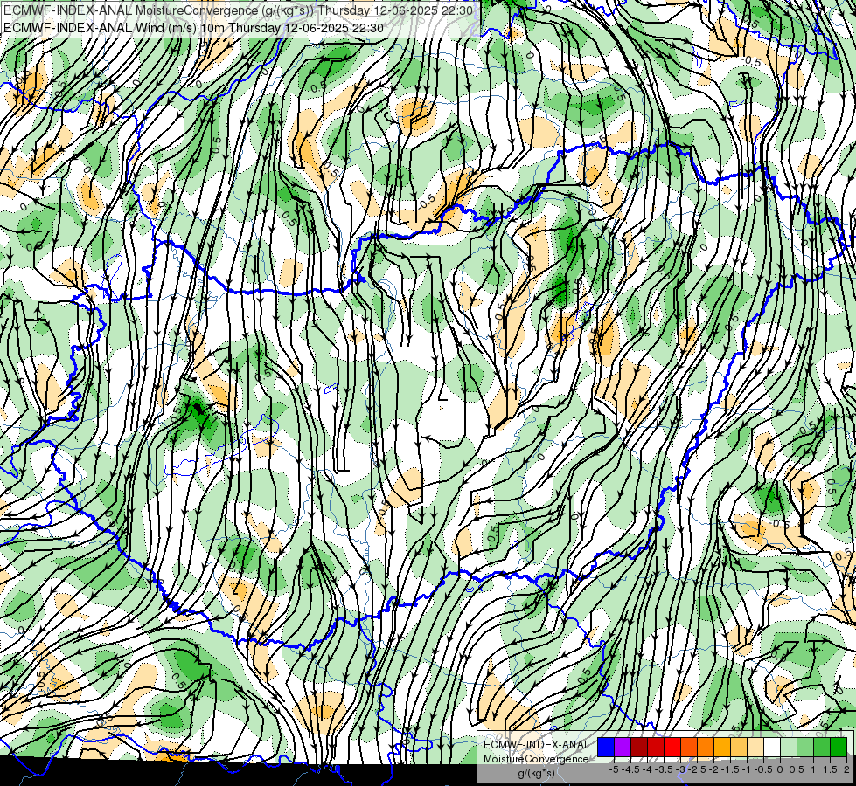Click the blue legend swatch below -5

(x=606, y=748)
